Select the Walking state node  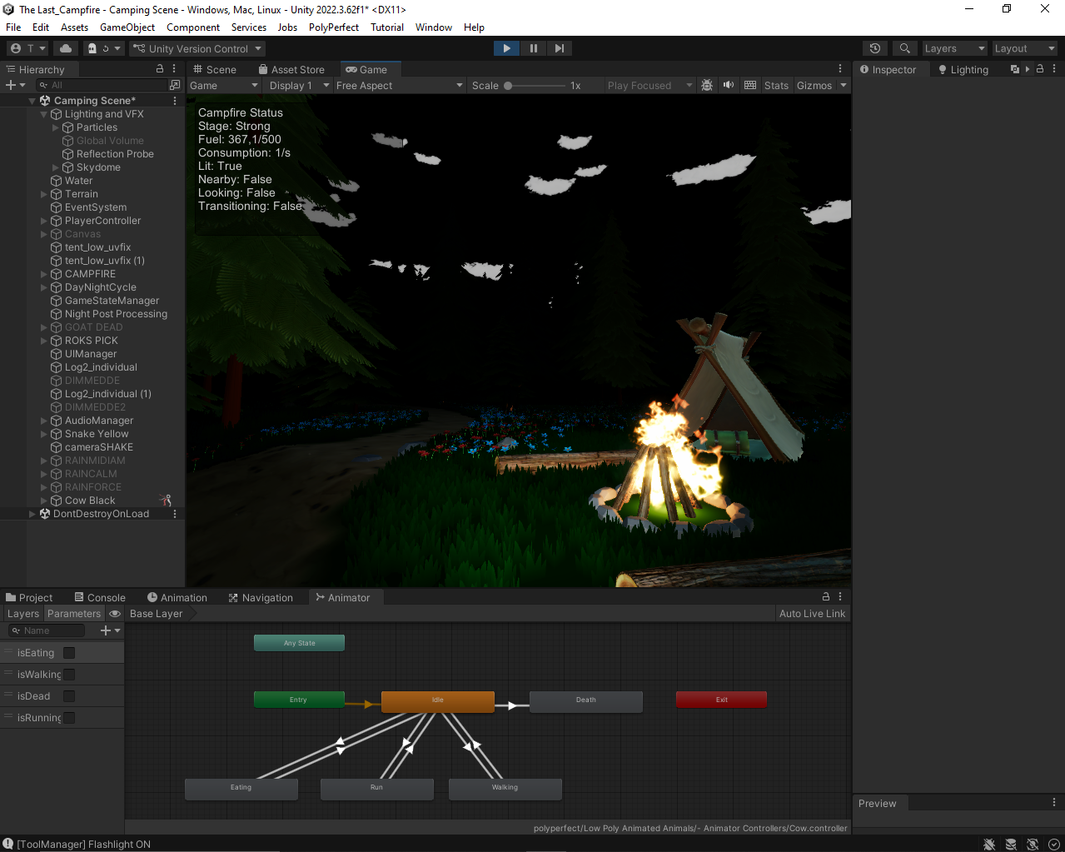click(505, 789)
